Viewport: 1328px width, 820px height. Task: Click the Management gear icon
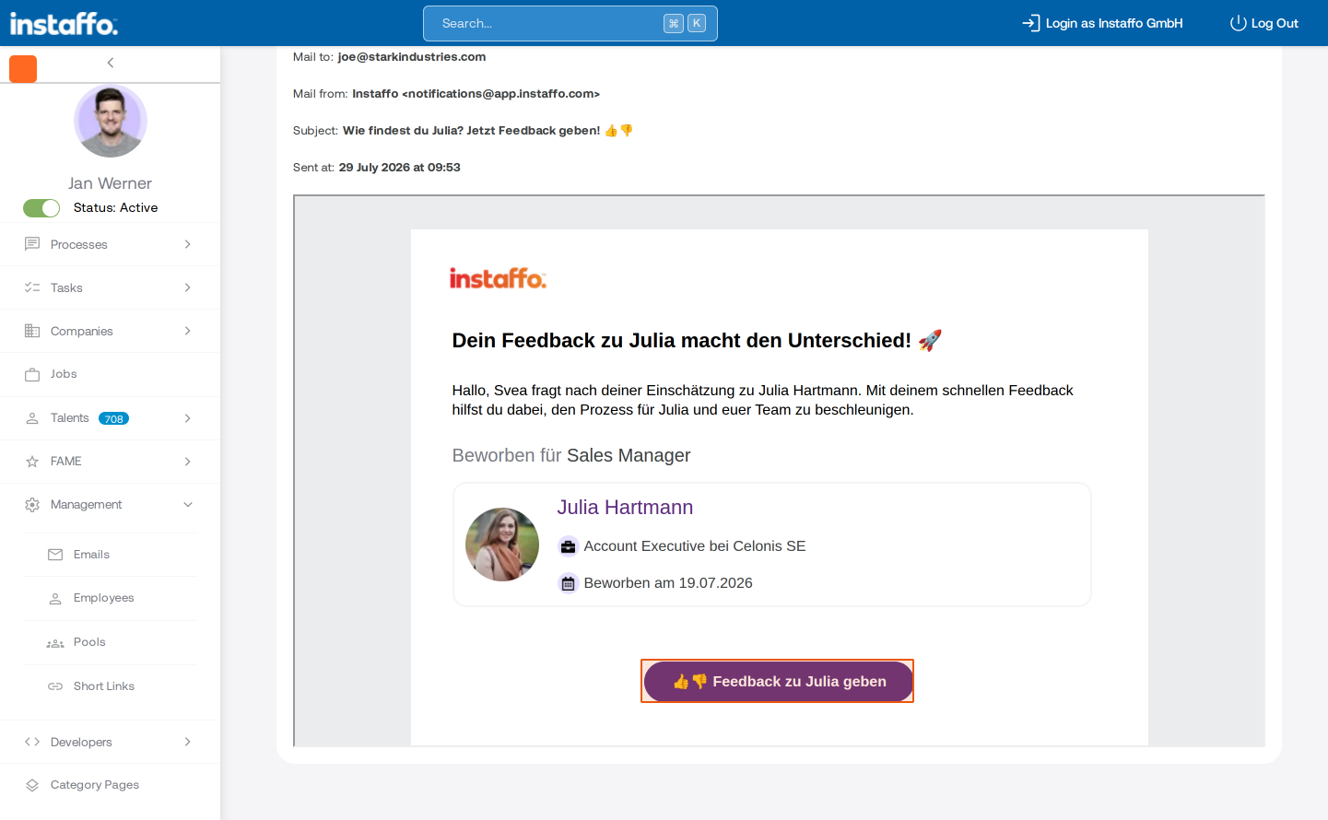coord(32,505)
